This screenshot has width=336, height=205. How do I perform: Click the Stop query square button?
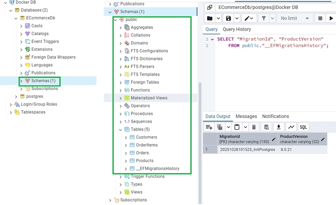tap(320, 18)
